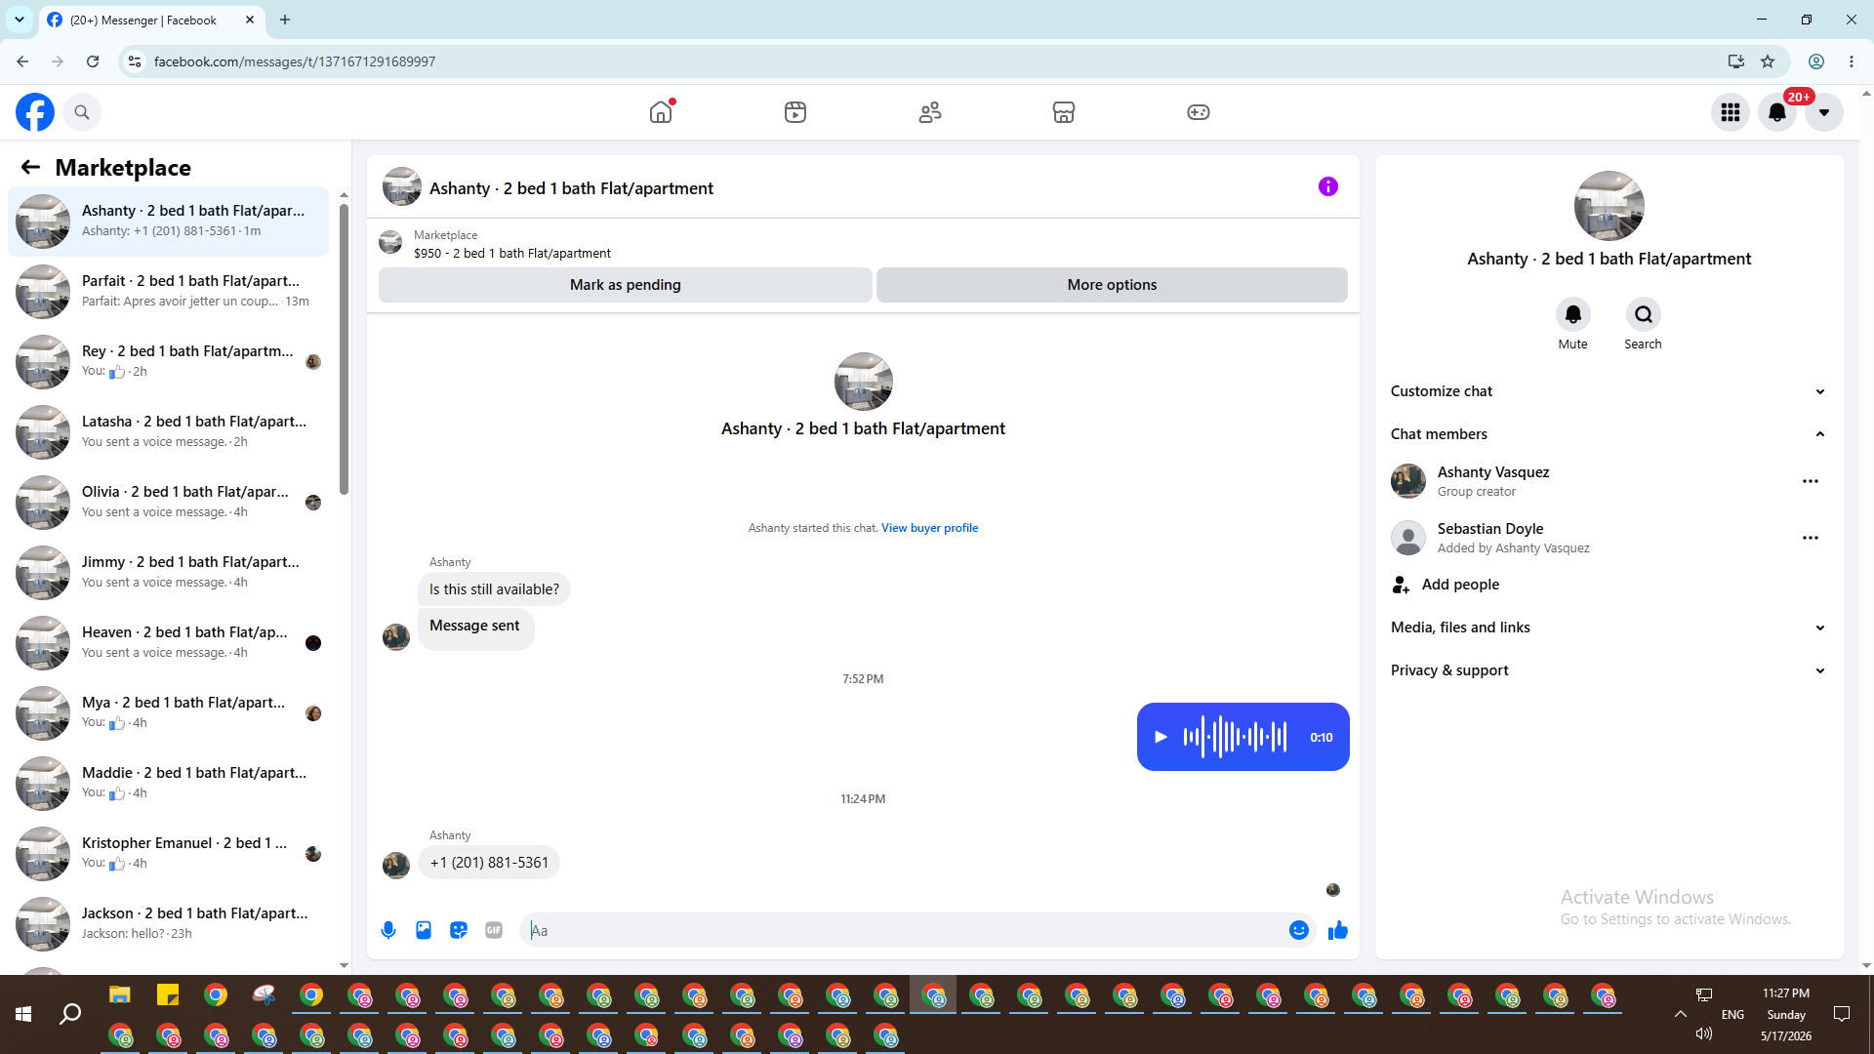1874x1054 pixels.
Task: Open the Ashanty conversation in the list
Action: pos(168,222)
